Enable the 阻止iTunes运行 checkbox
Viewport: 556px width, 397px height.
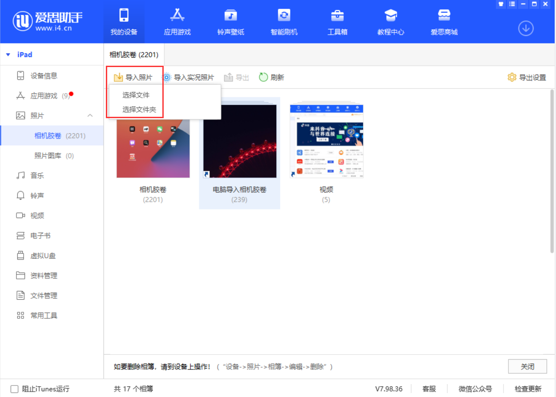pos(14,389)
